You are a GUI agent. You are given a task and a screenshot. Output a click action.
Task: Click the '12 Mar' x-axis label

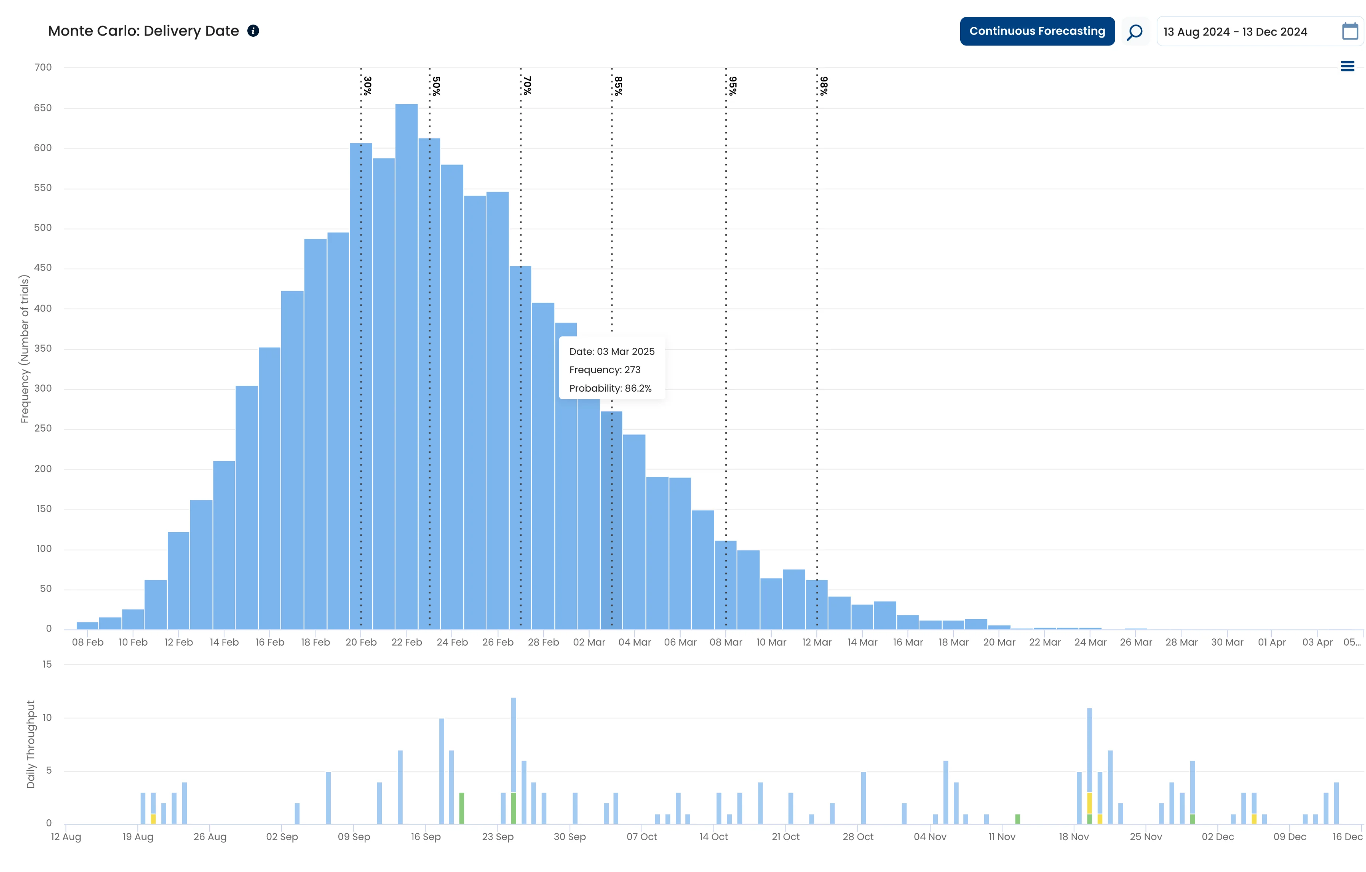pos(817,642)
